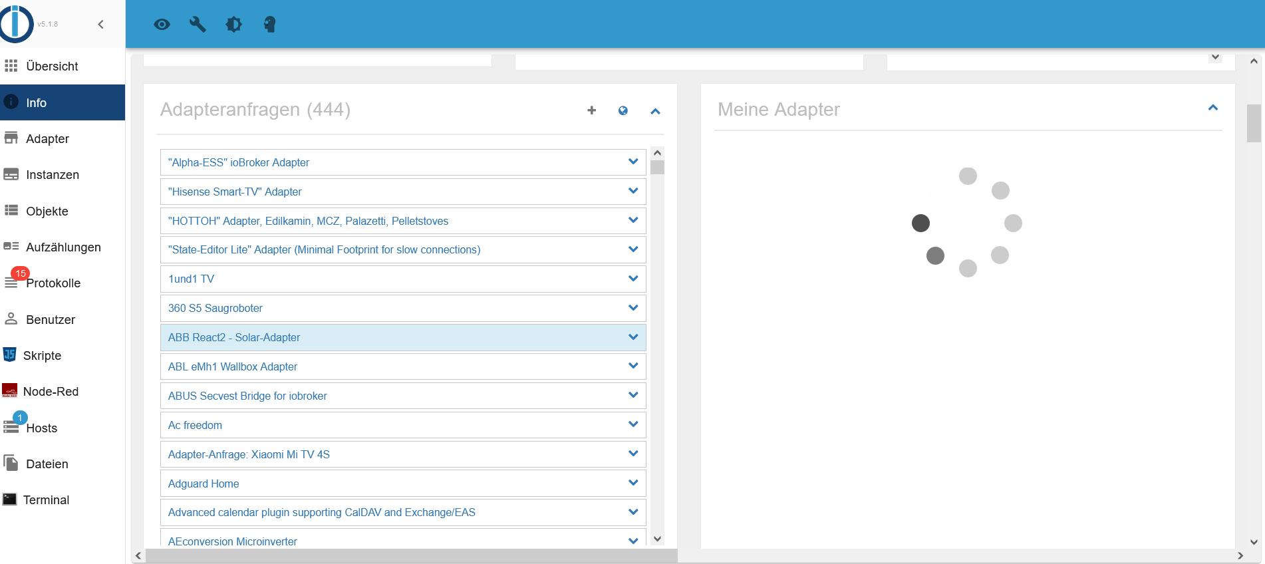Go to the Adapter section
The width and height of the screenshot is (1265, 564).
coord(63,138)
